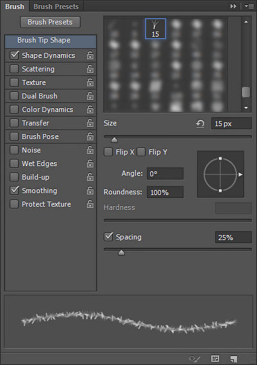This screenshot has width=257, height=365.
Task: Restore brush to original size icon
Action: point(200,124)
